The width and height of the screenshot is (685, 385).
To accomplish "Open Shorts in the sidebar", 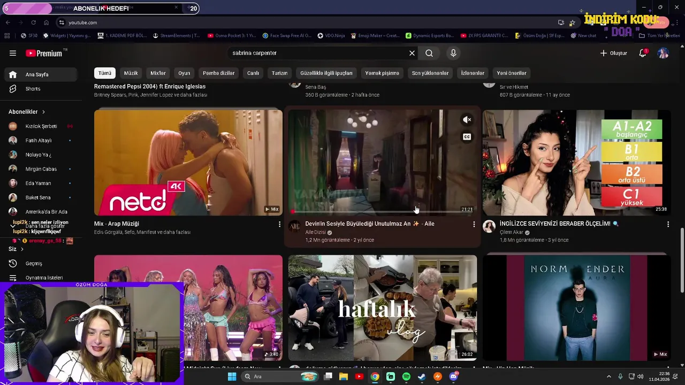I will 42,89.
